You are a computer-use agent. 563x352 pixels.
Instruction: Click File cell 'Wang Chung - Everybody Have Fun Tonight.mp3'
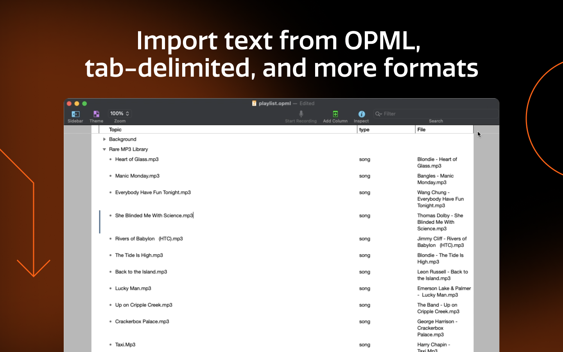[441, 199]
